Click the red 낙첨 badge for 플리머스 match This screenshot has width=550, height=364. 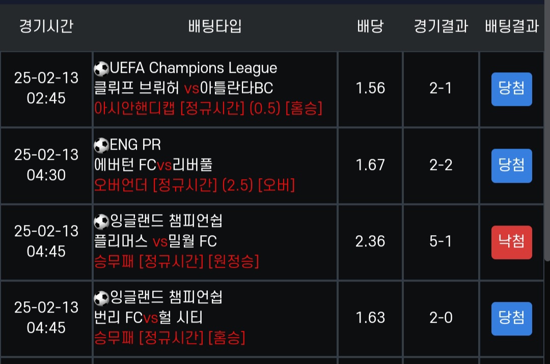(x=511, y=242)
